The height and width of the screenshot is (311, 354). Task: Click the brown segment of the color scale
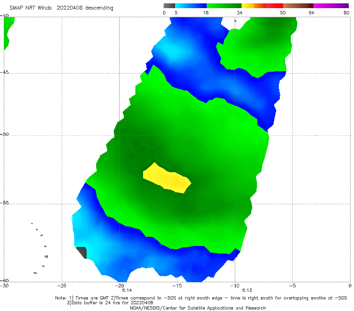tap(298, 6)
